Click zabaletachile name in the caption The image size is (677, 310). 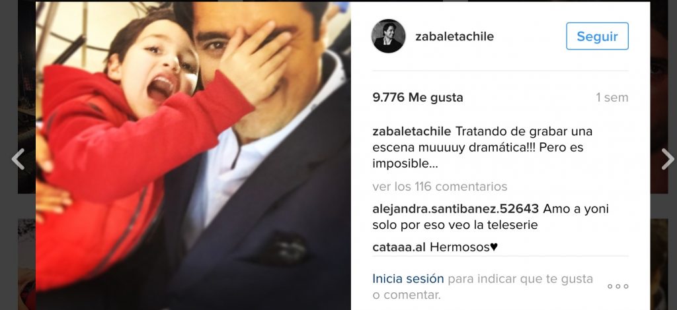[411, 131]
